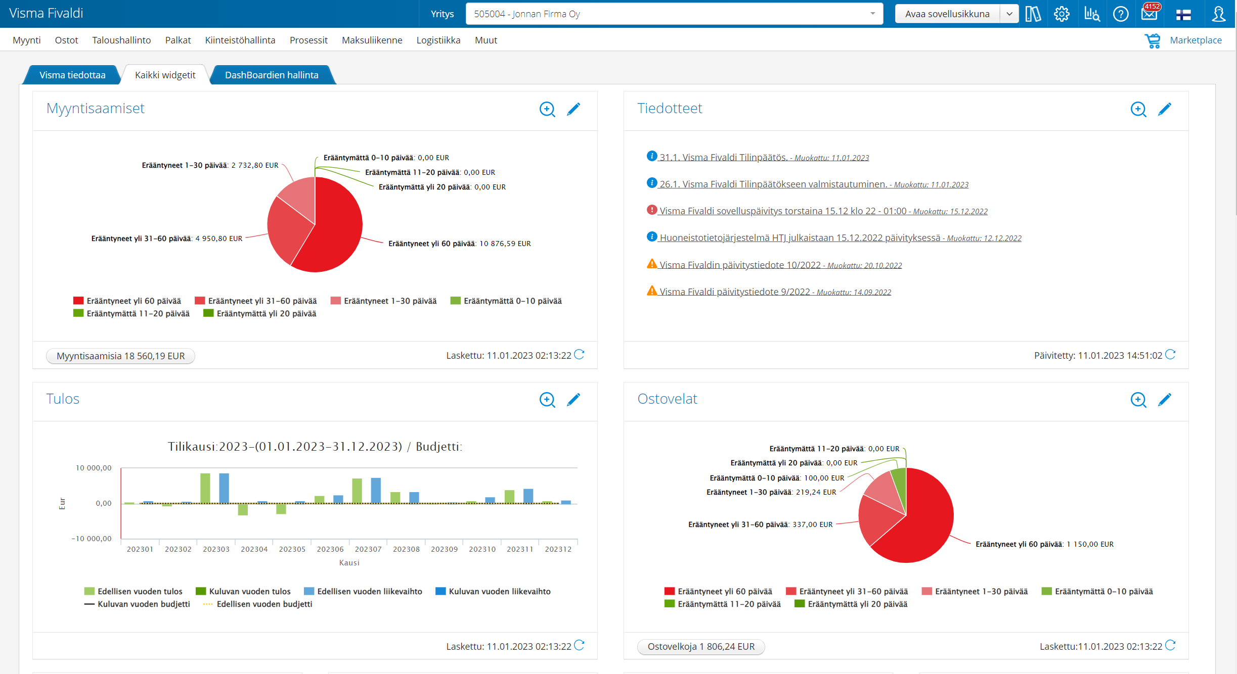Open the Marketplace link
The width and height of the screenshot is (1237, 674).
click(1196, 40)
